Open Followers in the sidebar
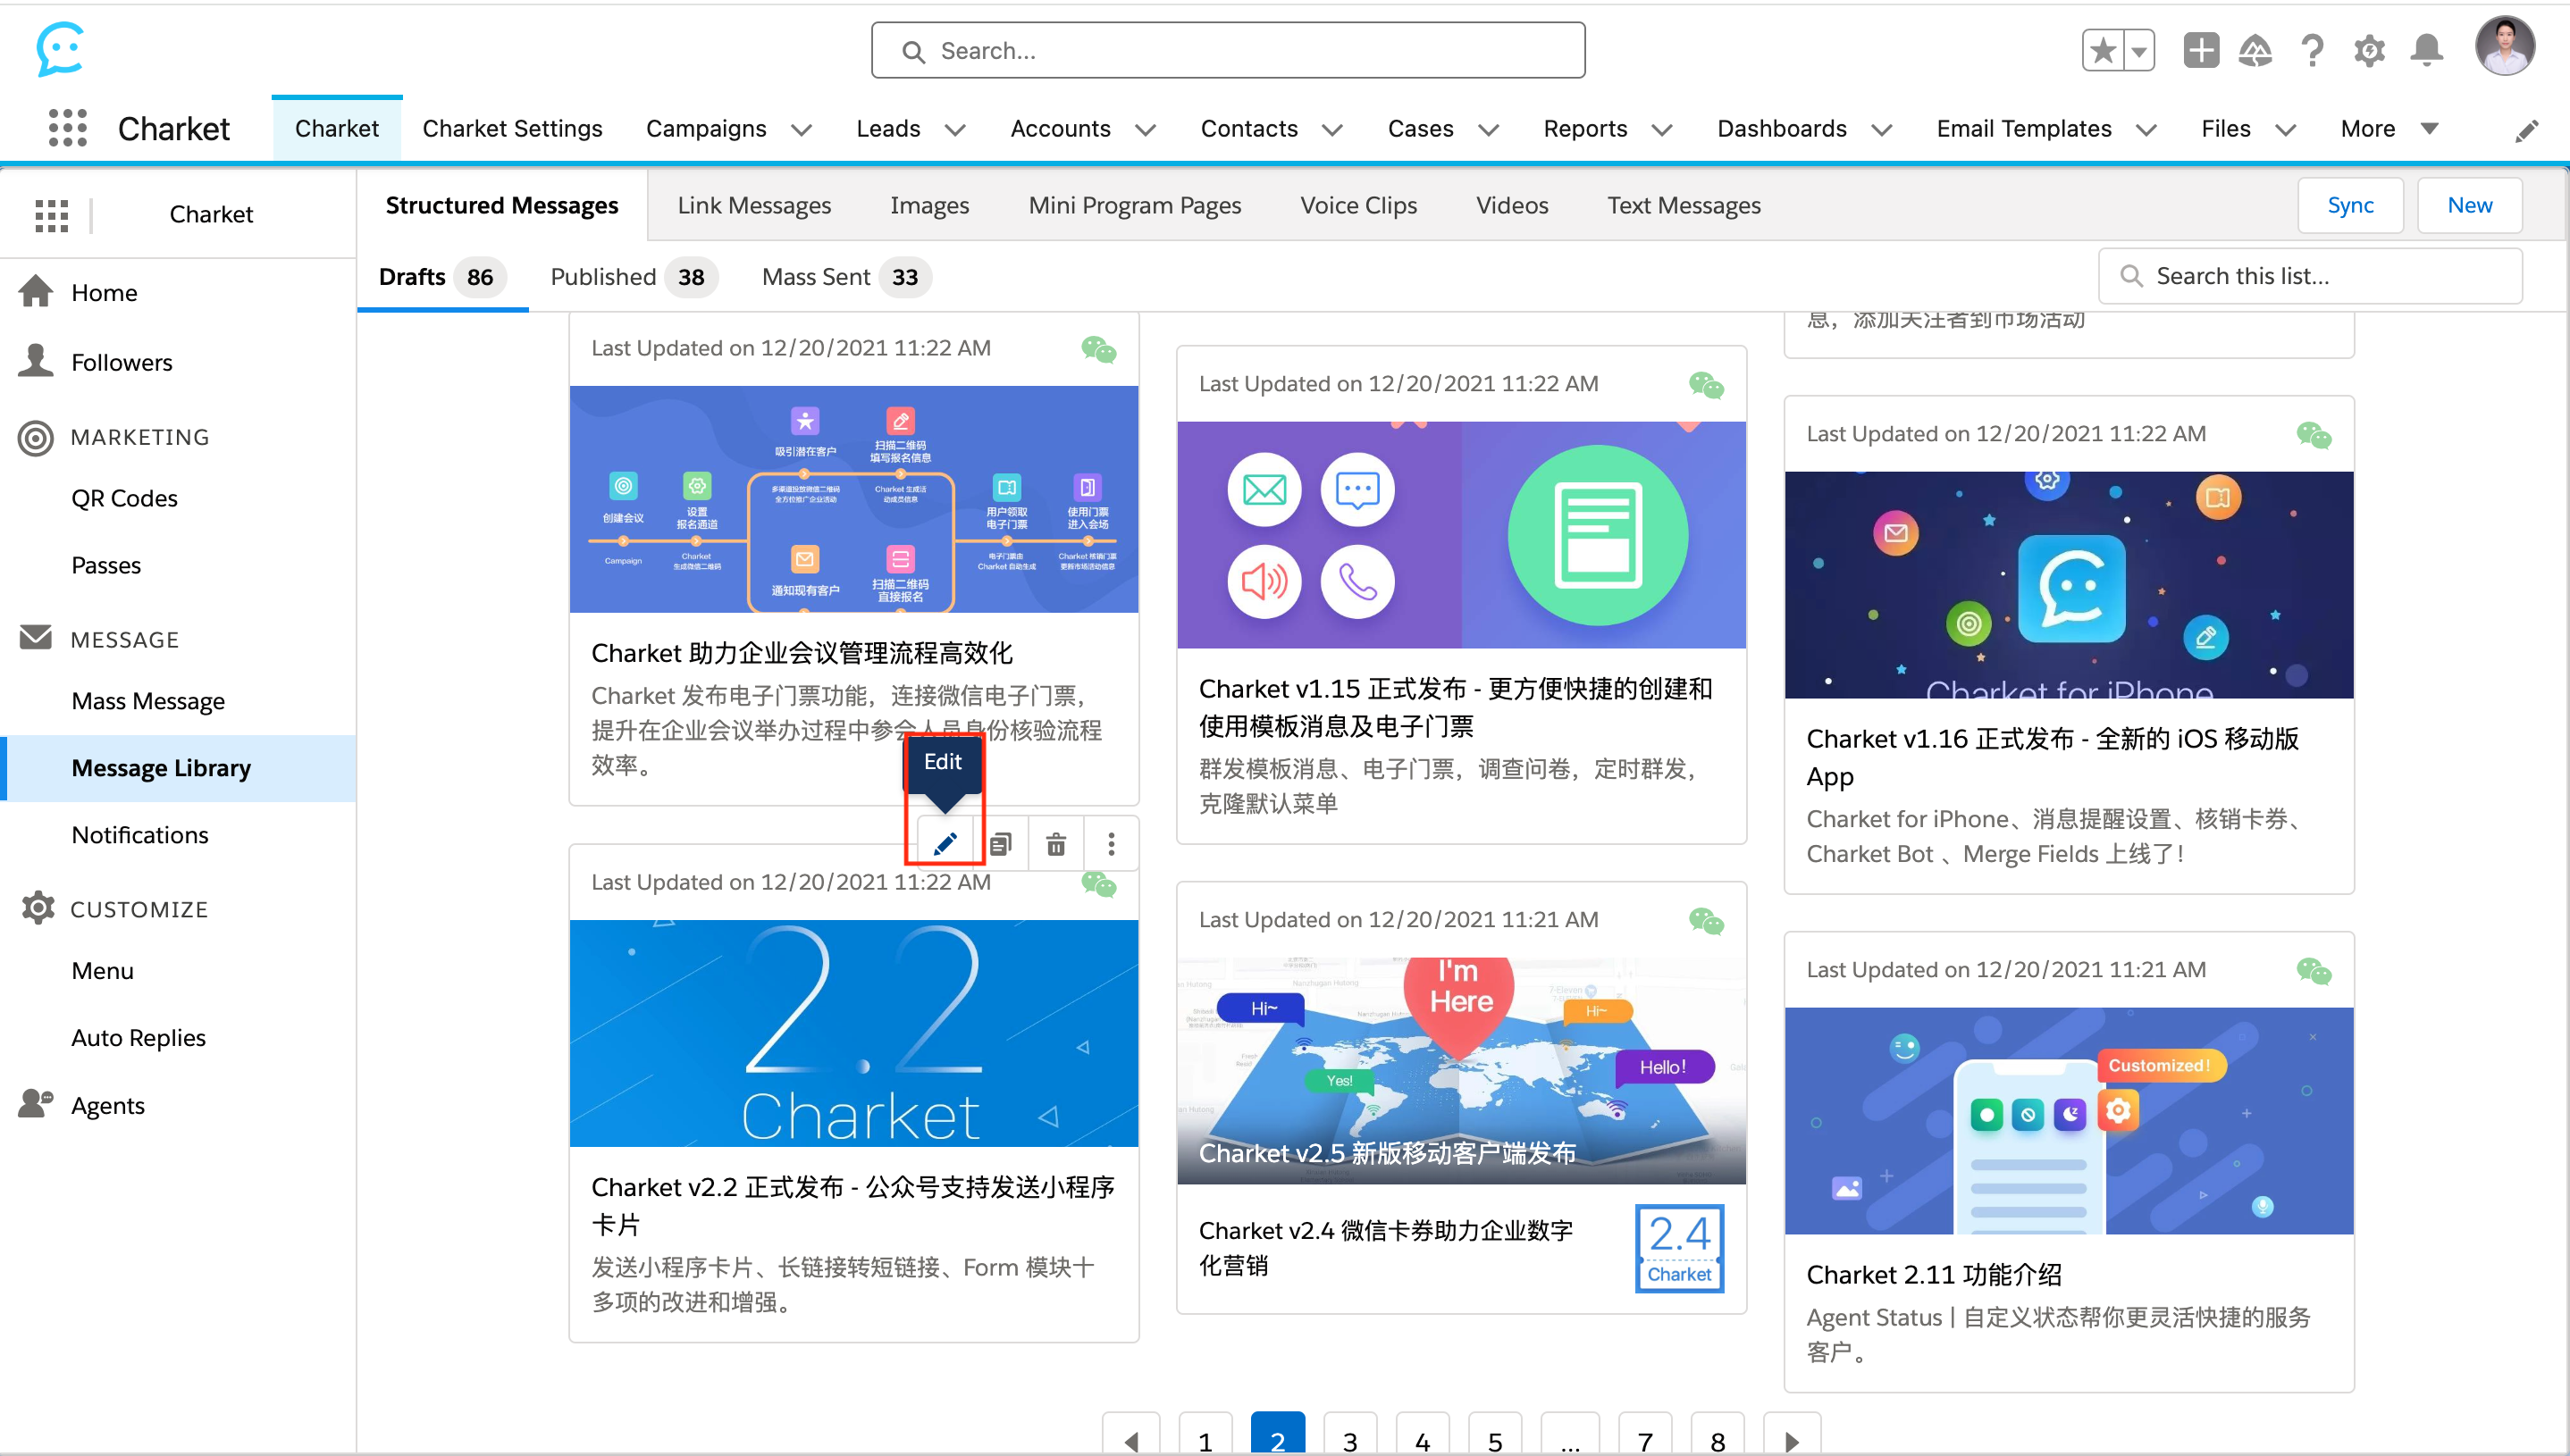The image size is (2570, 1456). (x=121, y=362)
